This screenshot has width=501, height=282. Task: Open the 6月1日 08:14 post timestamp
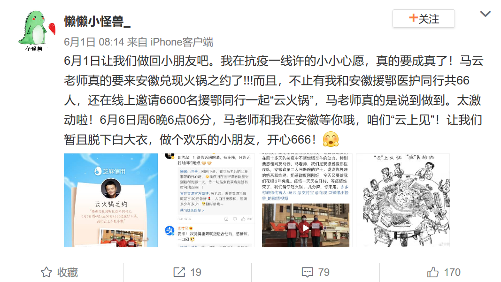[94, 42]
